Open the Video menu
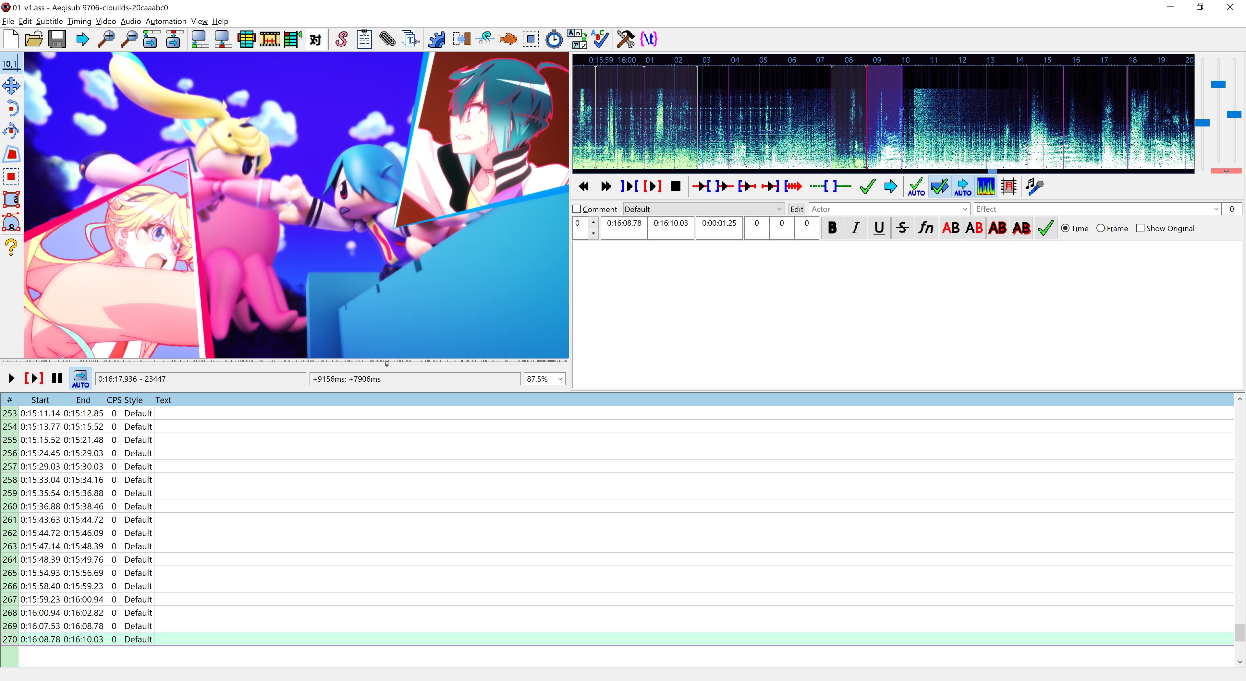The image size is (1246, 681). coord(105,21)
